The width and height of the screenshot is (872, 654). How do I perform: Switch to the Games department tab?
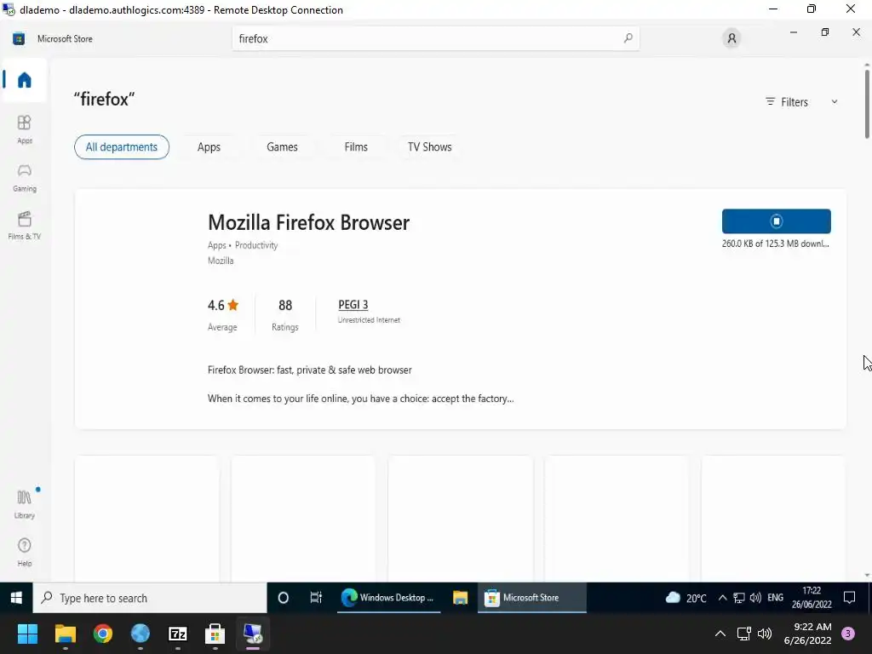coord(282,146)
